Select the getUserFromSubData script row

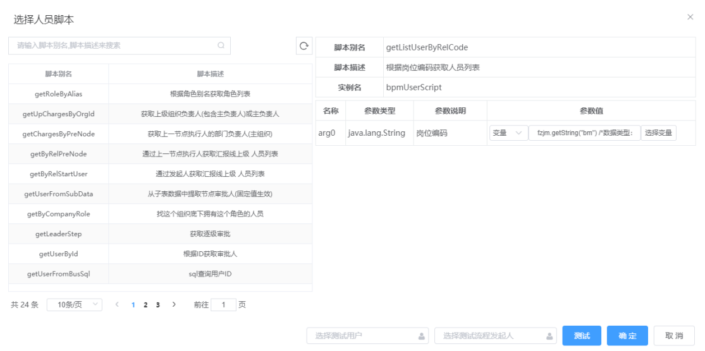tap(161, 194)
